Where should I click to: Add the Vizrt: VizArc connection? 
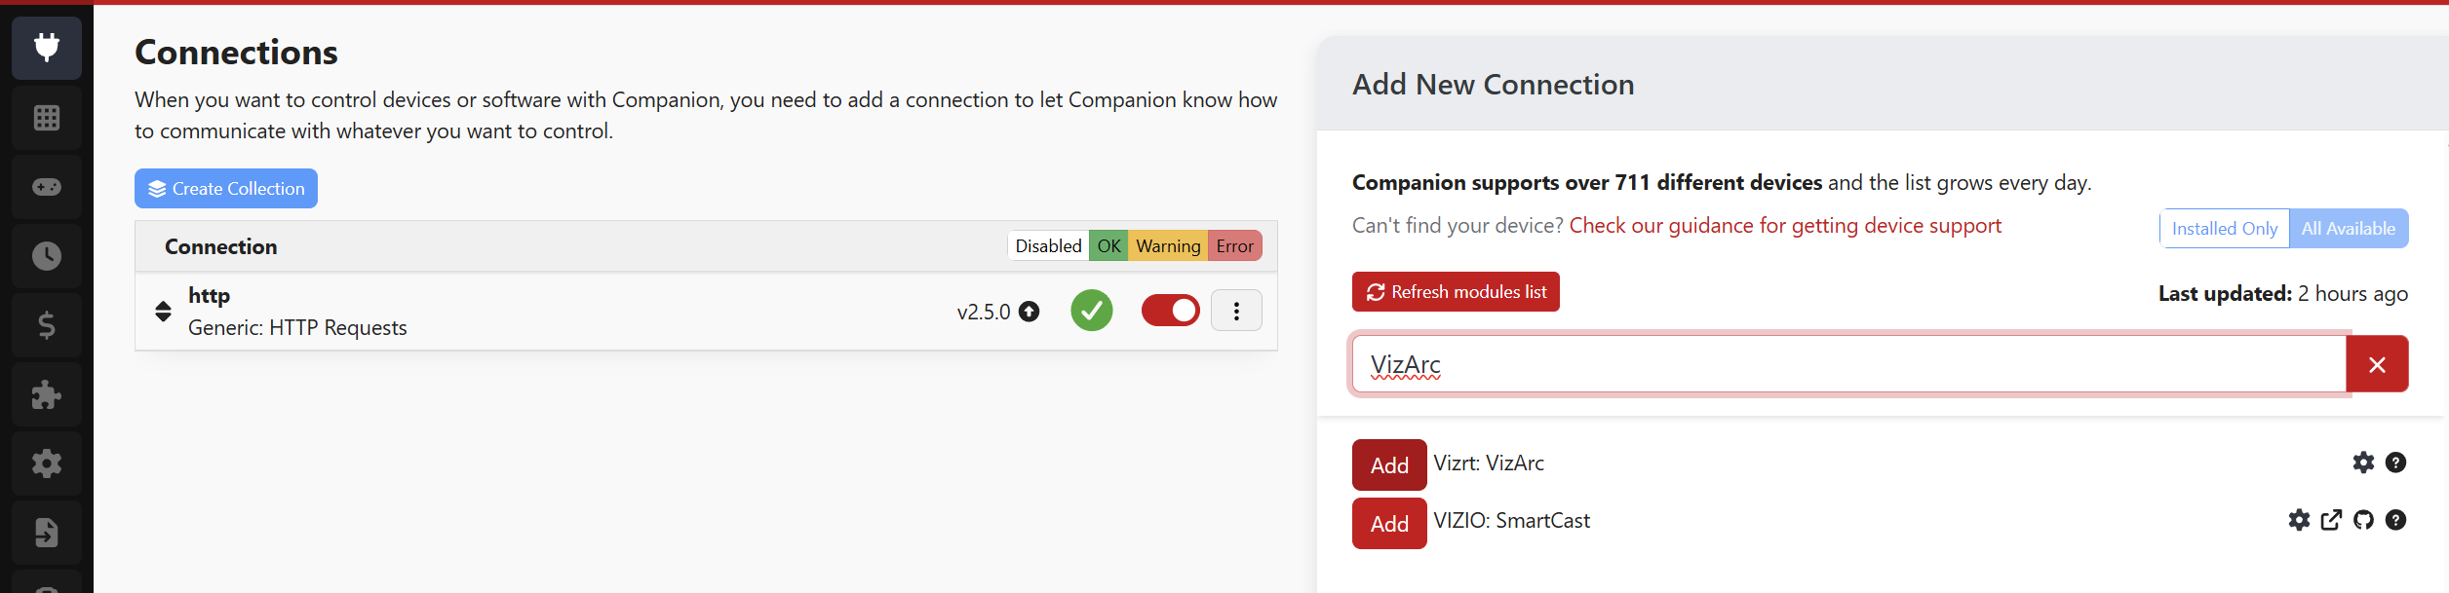1388,464
